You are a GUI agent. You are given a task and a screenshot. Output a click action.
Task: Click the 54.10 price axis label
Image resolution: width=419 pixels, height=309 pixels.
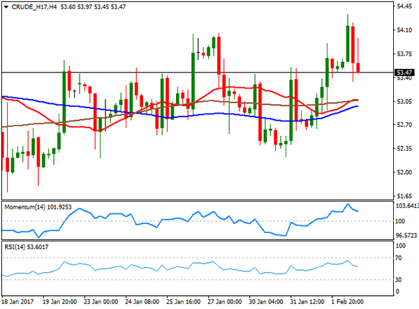404,31
